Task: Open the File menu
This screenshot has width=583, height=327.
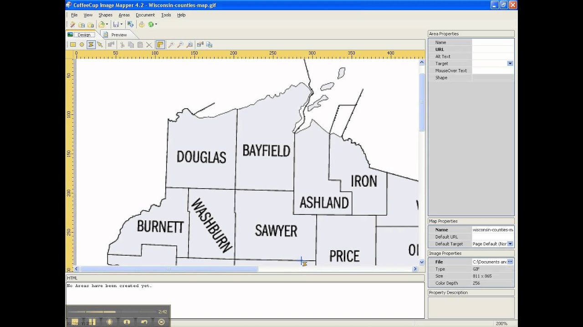Action: point(74,15)
